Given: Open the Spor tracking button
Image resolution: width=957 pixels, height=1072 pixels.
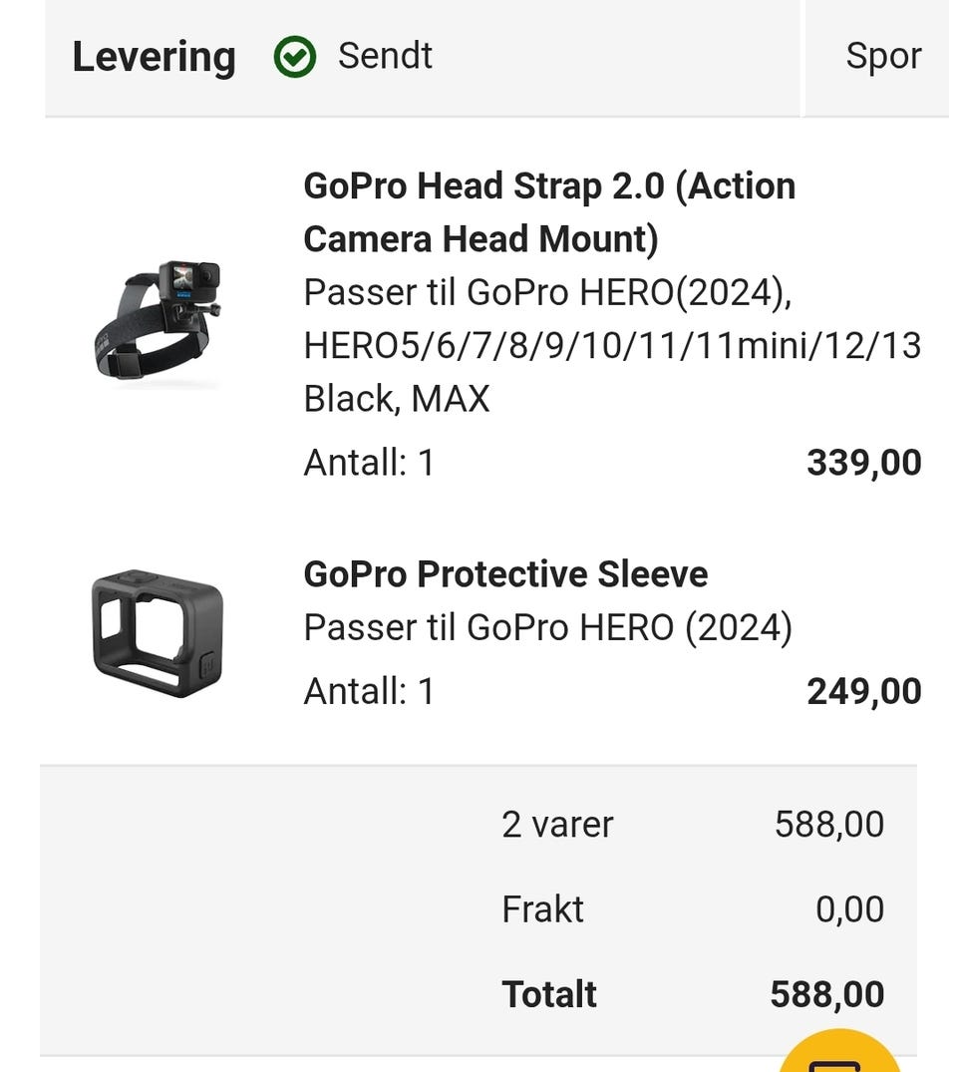Looking at the screenshot, I should (x=882, y=56).
